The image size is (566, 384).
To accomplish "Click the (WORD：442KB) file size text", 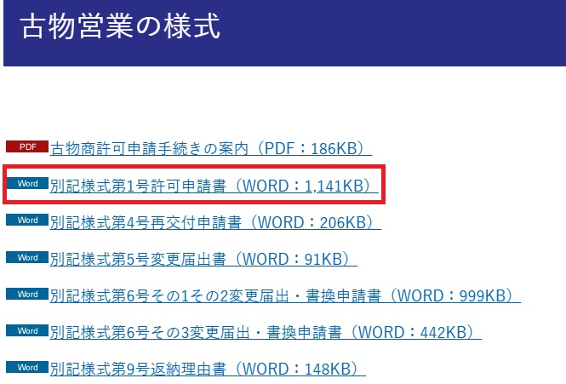I will (x=412, y=333).
